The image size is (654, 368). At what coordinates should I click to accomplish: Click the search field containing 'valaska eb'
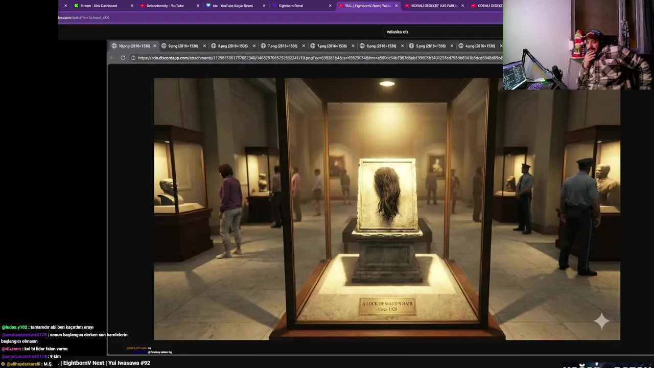442,32
